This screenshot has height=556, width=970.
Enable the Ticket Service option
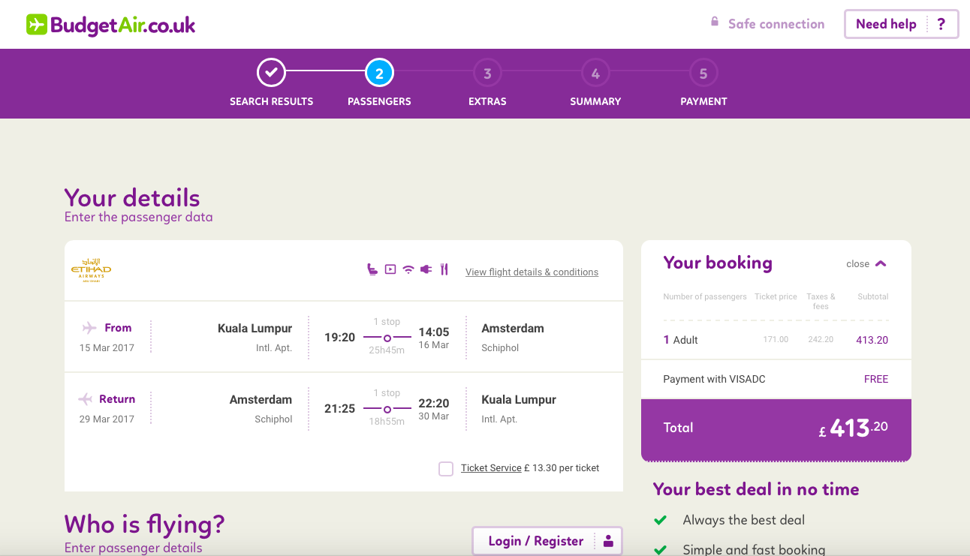[446, 467]
